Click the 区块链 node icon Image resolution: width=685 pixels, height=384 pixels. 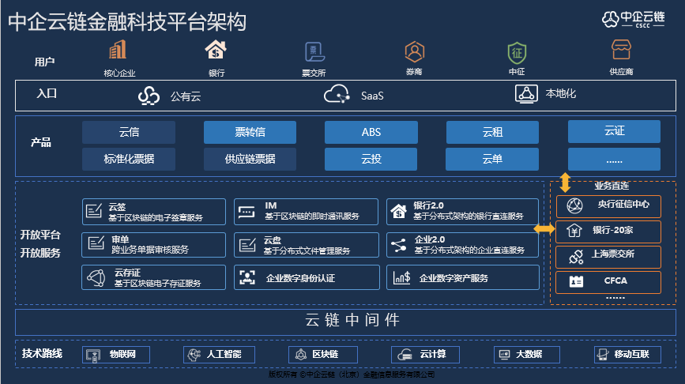(300, 354)
